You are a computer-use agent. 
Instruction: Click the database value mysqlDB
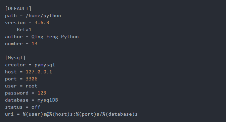click(48, 100)
